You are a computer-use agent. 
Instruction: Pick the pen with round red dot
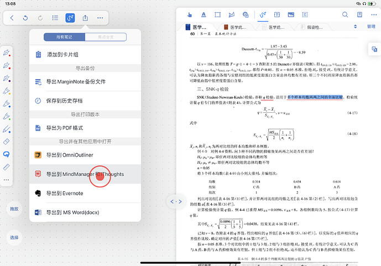7,66
